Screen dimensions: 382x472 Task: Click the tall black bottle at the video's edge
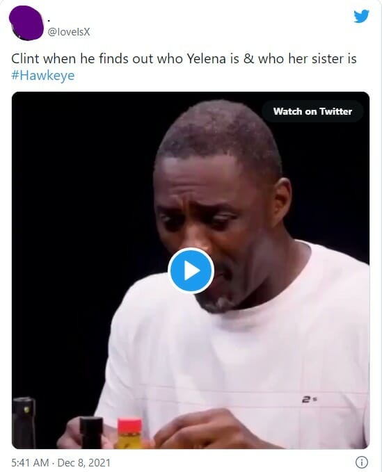tap(24, 423)
